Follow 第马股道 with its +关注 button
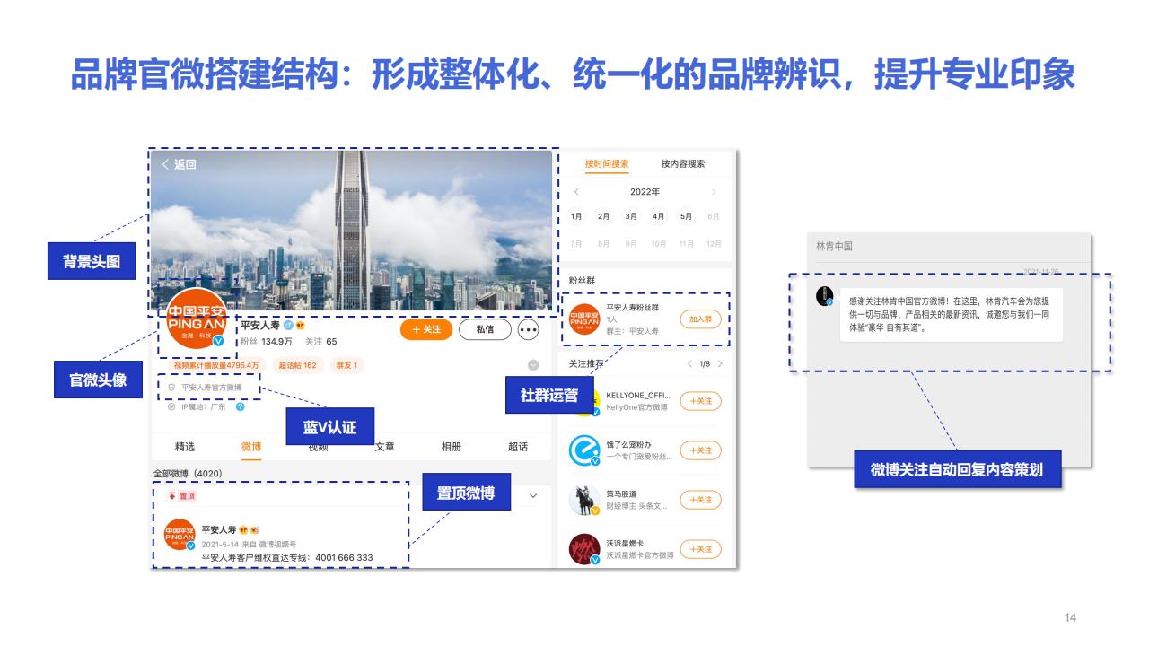 tap(700, 500)
